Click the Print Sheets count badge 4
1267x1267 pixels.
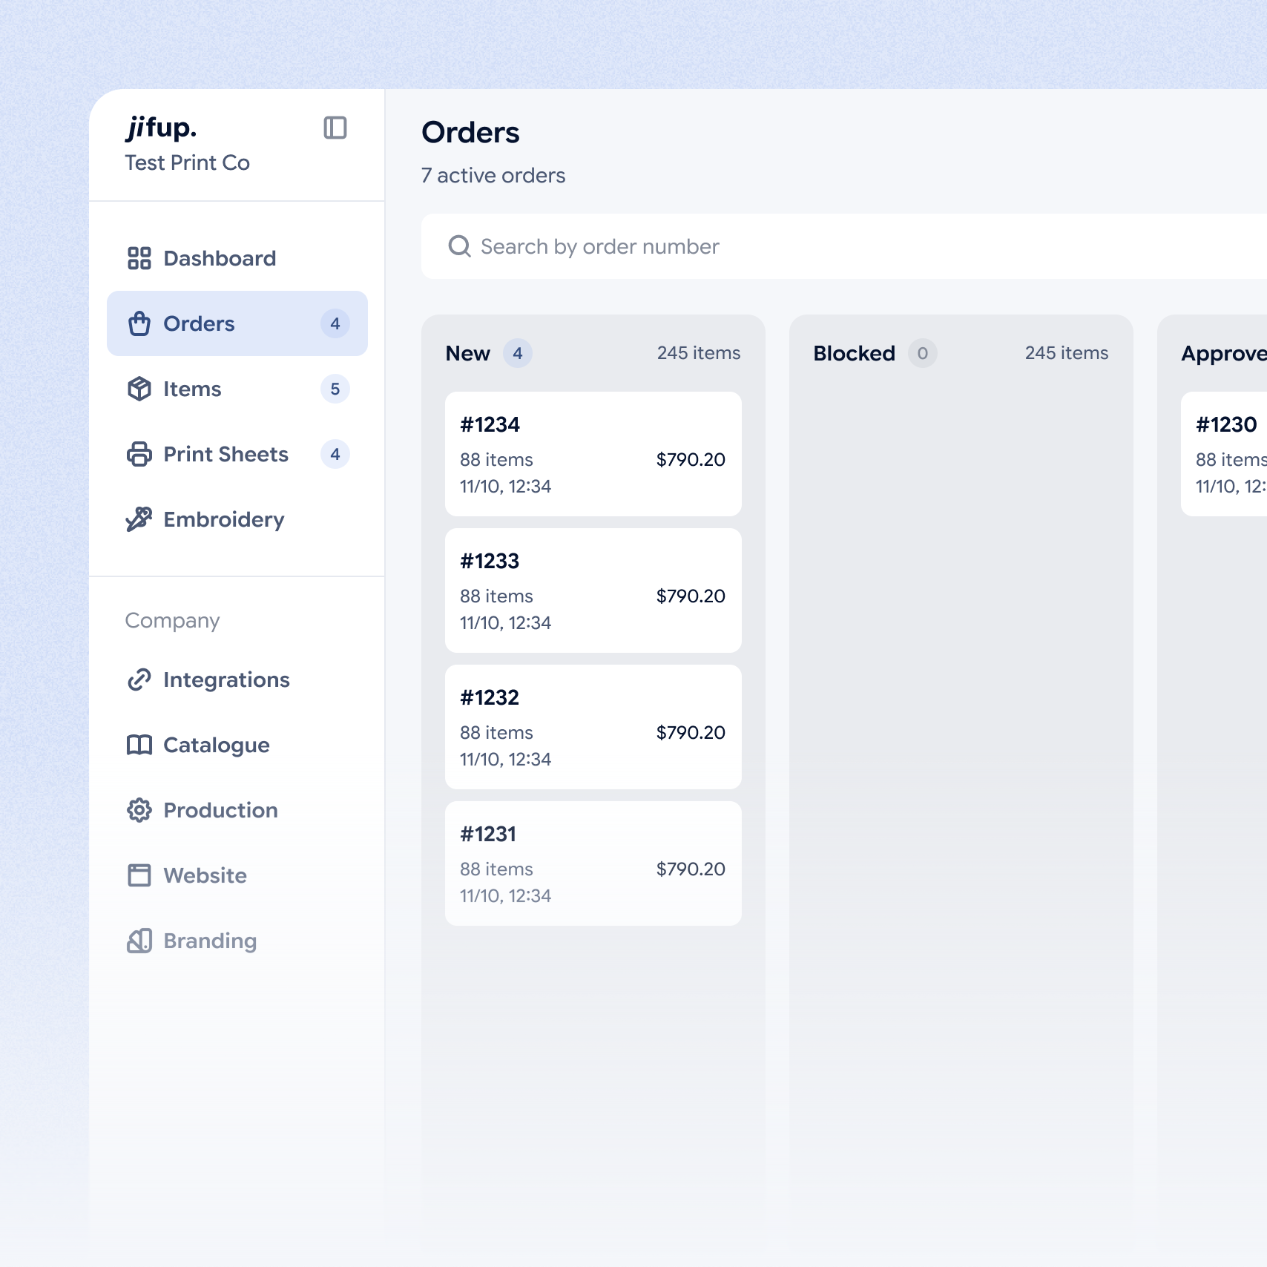(335, 454)
